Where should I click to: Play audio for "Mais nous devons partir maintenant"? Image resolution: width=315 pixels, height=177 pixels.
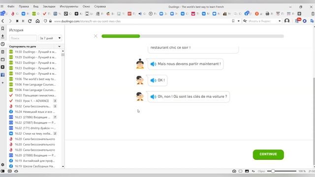click(x=153, y=64)
